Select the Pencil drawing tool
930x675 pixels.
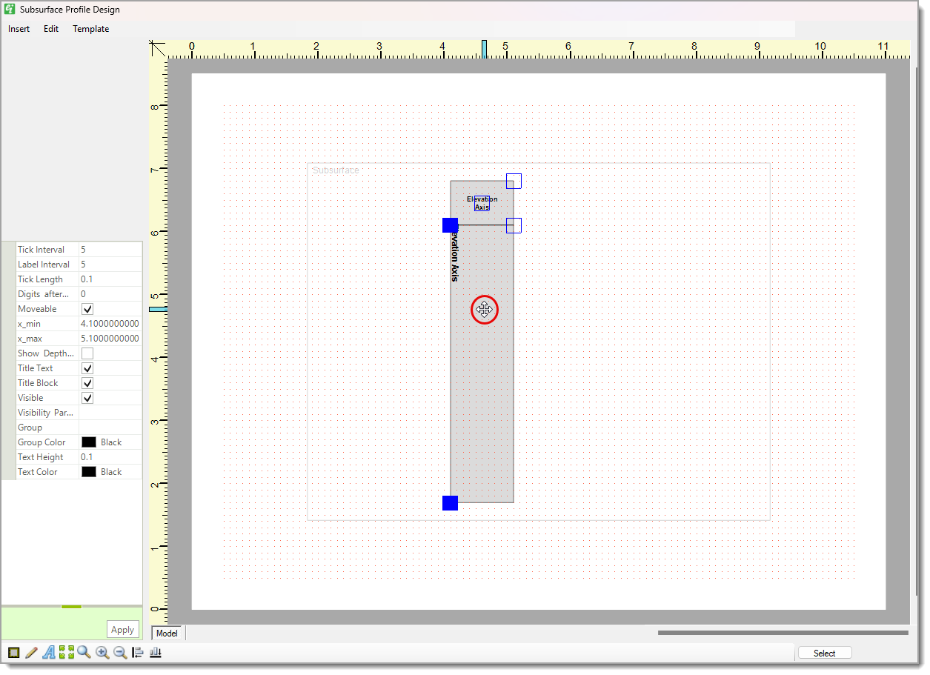(x=31, y=652)
